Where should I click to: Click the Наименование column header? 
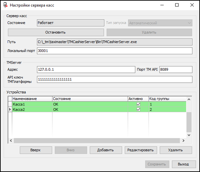(x=32, y=99)
